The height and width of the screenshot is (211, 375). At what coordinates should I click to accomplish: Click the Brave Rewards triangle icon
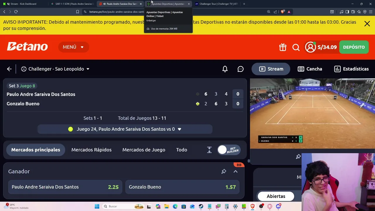tap(289, 12)
